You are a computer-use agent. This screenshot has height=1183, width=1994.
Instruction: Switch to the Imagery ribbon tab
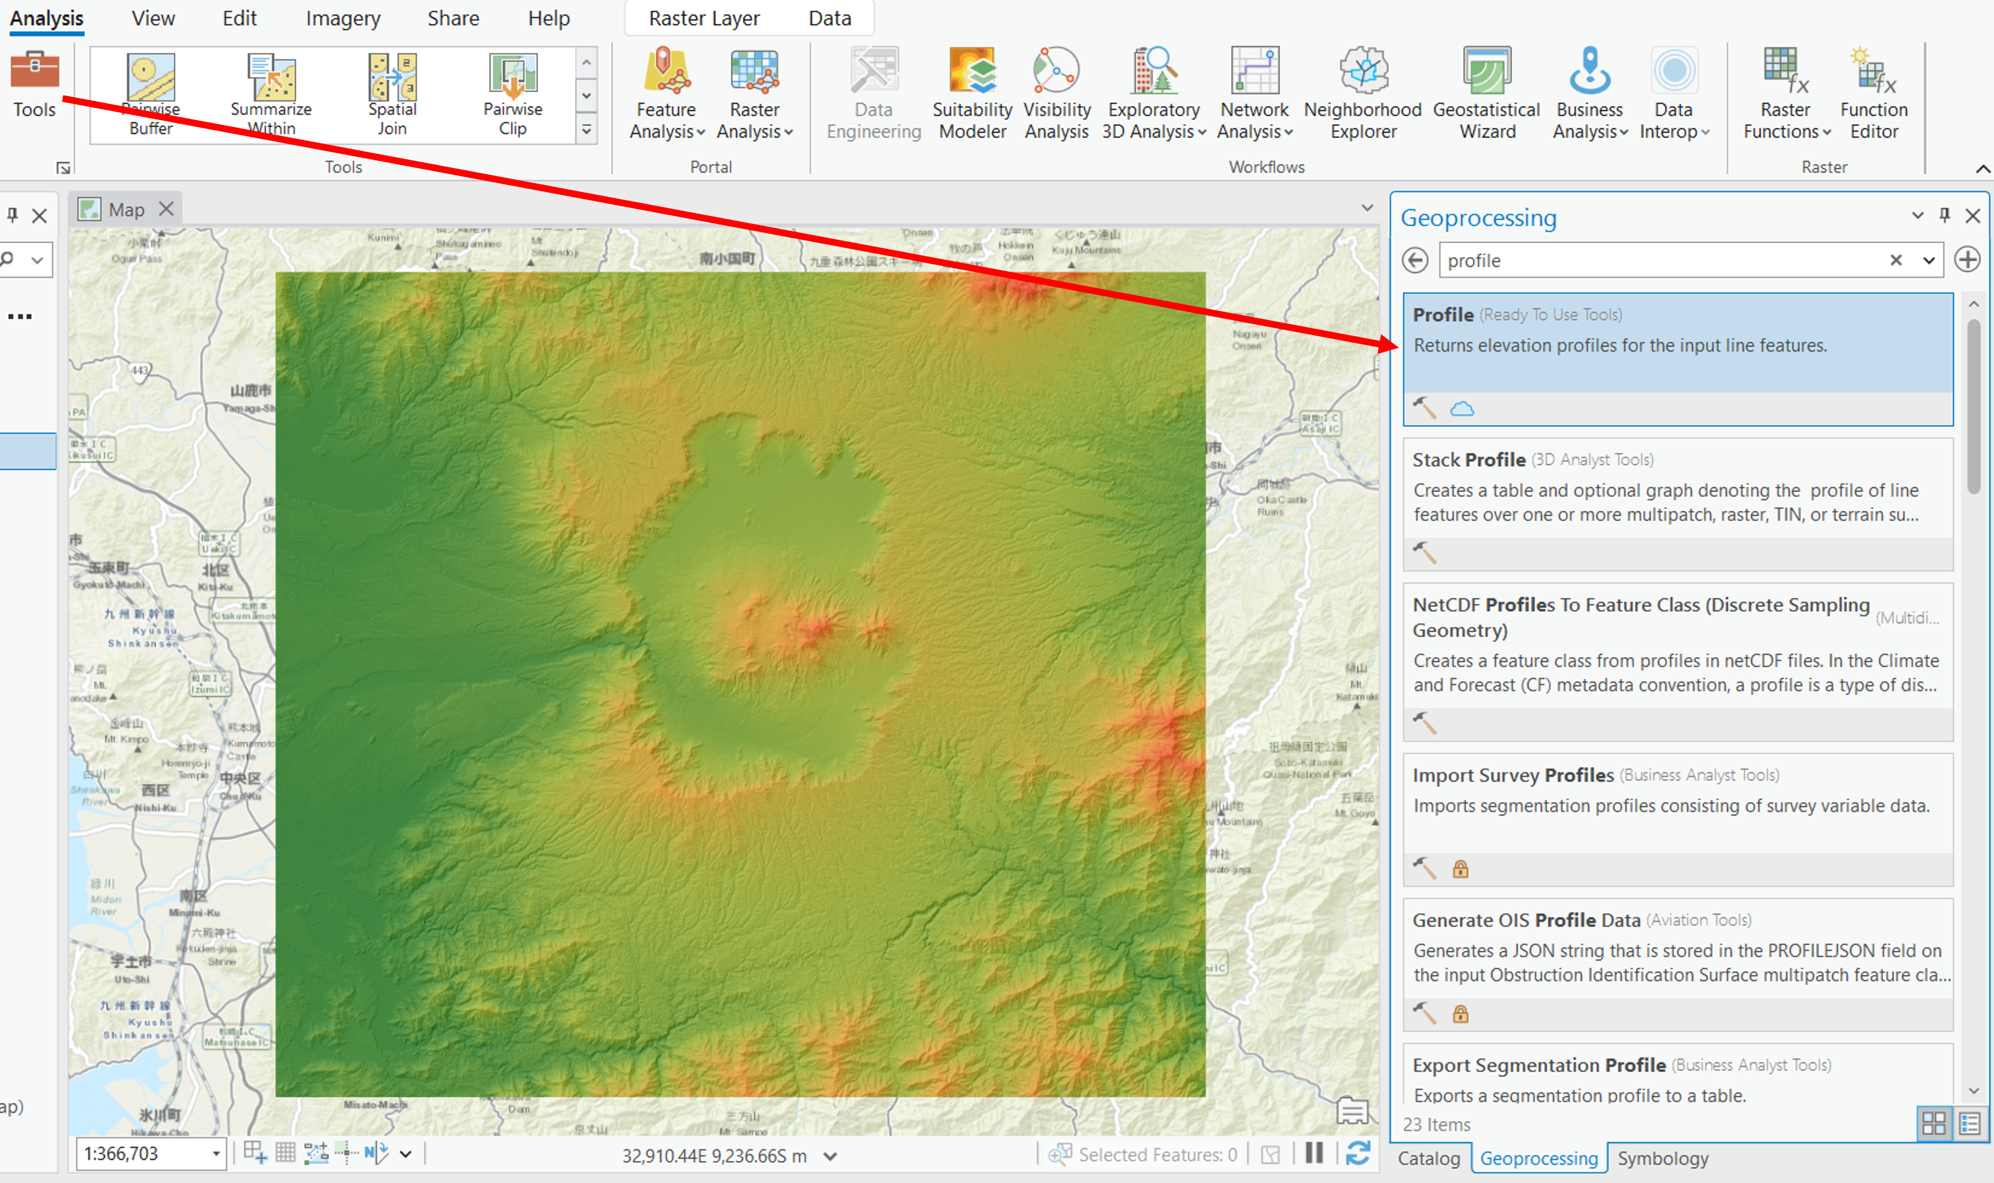[x=343, y=18]
